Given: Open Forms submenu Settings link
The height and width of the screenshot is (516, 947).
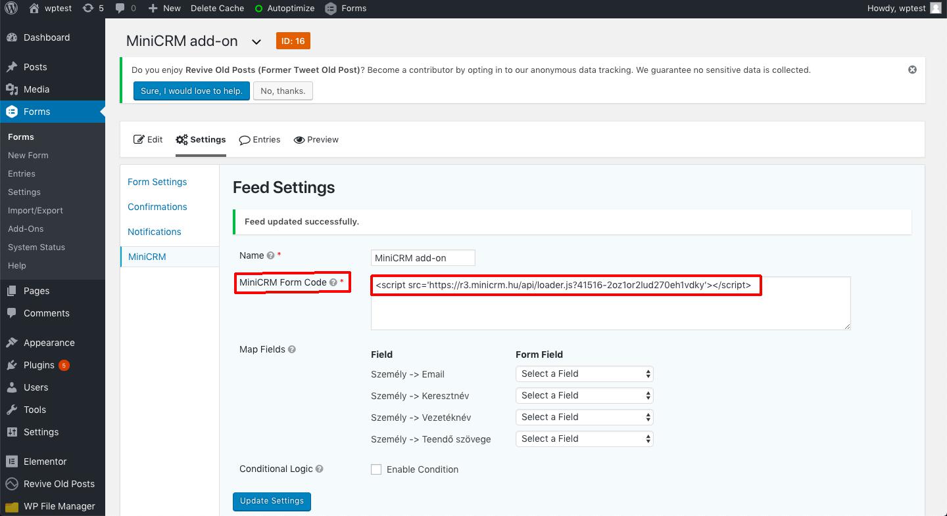Looking at the screenshot, I should pos(24,192).
